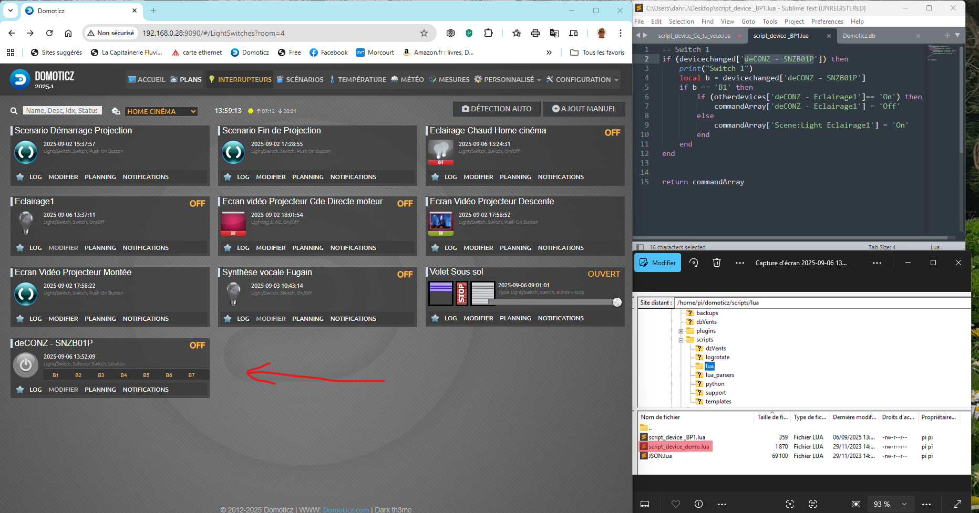Click DÉTECTION AUTO button

click(x=497, y=109)
